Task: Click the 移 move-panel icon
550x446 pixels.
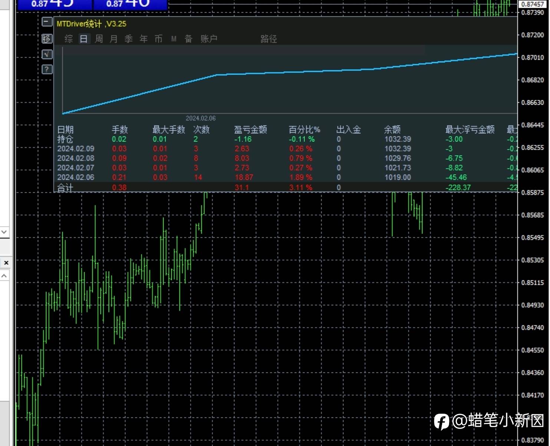Action: point(47,39)
